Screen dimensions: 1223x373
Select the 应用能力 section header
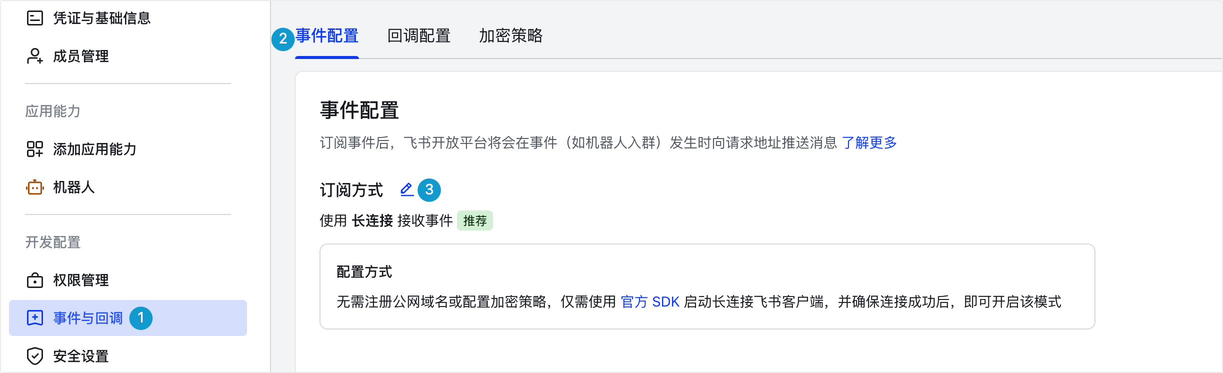coord(51,111)
